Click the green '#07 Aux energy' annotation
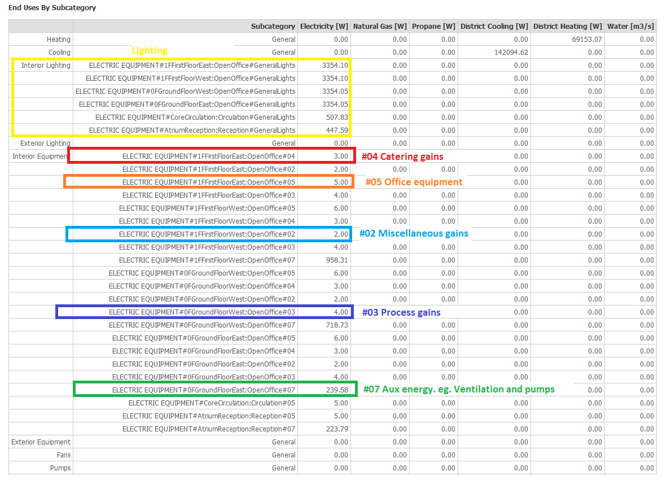 (x=458, y=390)
